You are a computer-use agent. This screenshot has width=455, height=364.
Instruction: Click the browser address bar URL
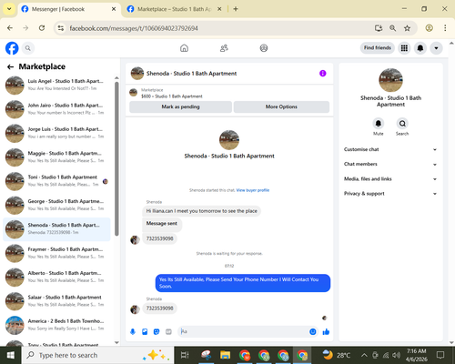[134, 28]
